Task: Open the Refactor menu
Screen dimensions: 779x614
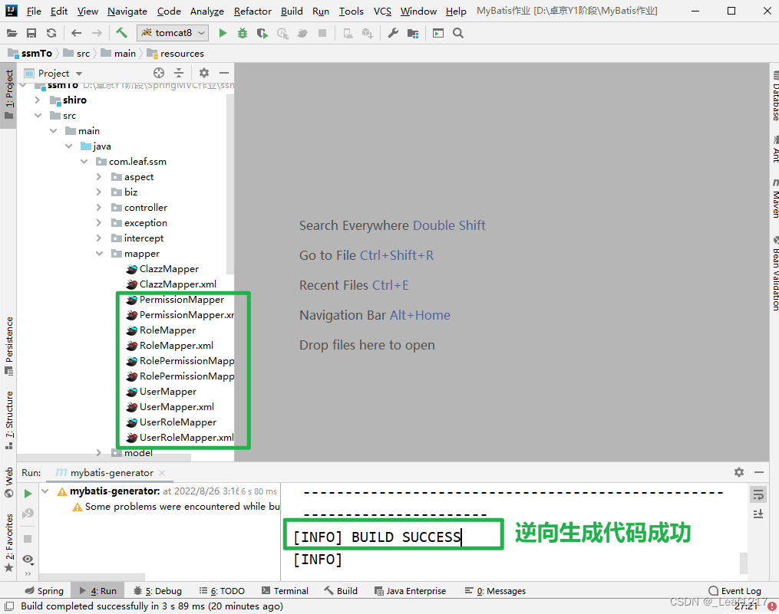Action: pyautogui.click(x=253, y=11)
